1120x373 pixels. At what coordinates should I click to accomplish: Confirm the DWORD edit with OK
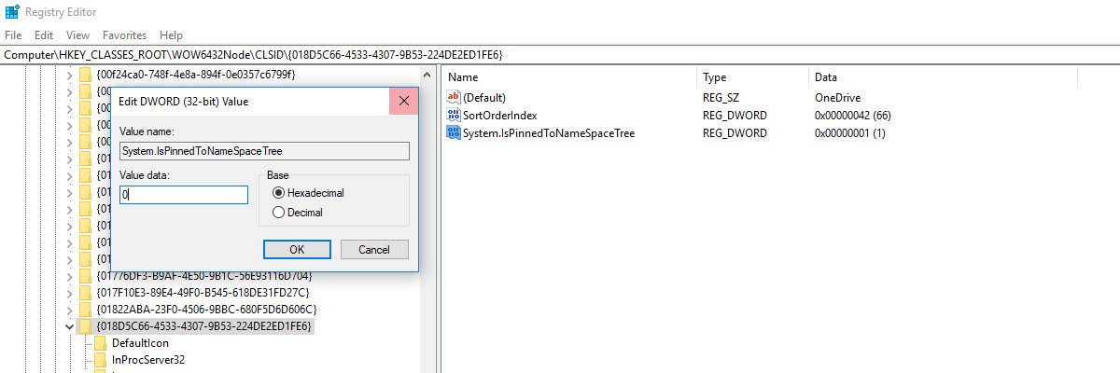pos(297,250)
